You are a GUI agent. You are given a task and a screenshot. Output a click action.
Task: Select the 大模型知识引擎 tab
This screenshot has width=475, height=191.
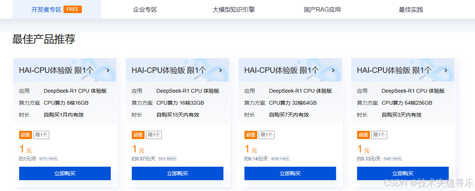pyautogui.click(x=234, y=9)
